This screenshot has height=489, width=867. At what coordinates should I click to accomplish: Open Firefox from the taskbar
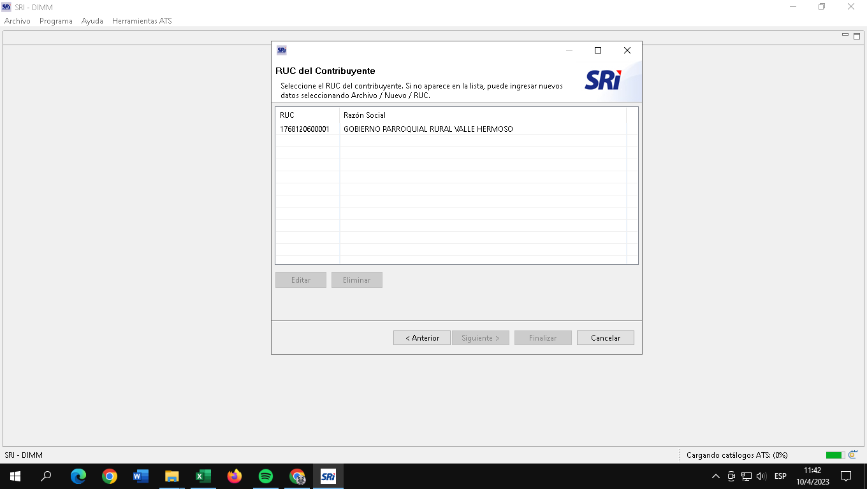tap(235, 476)
